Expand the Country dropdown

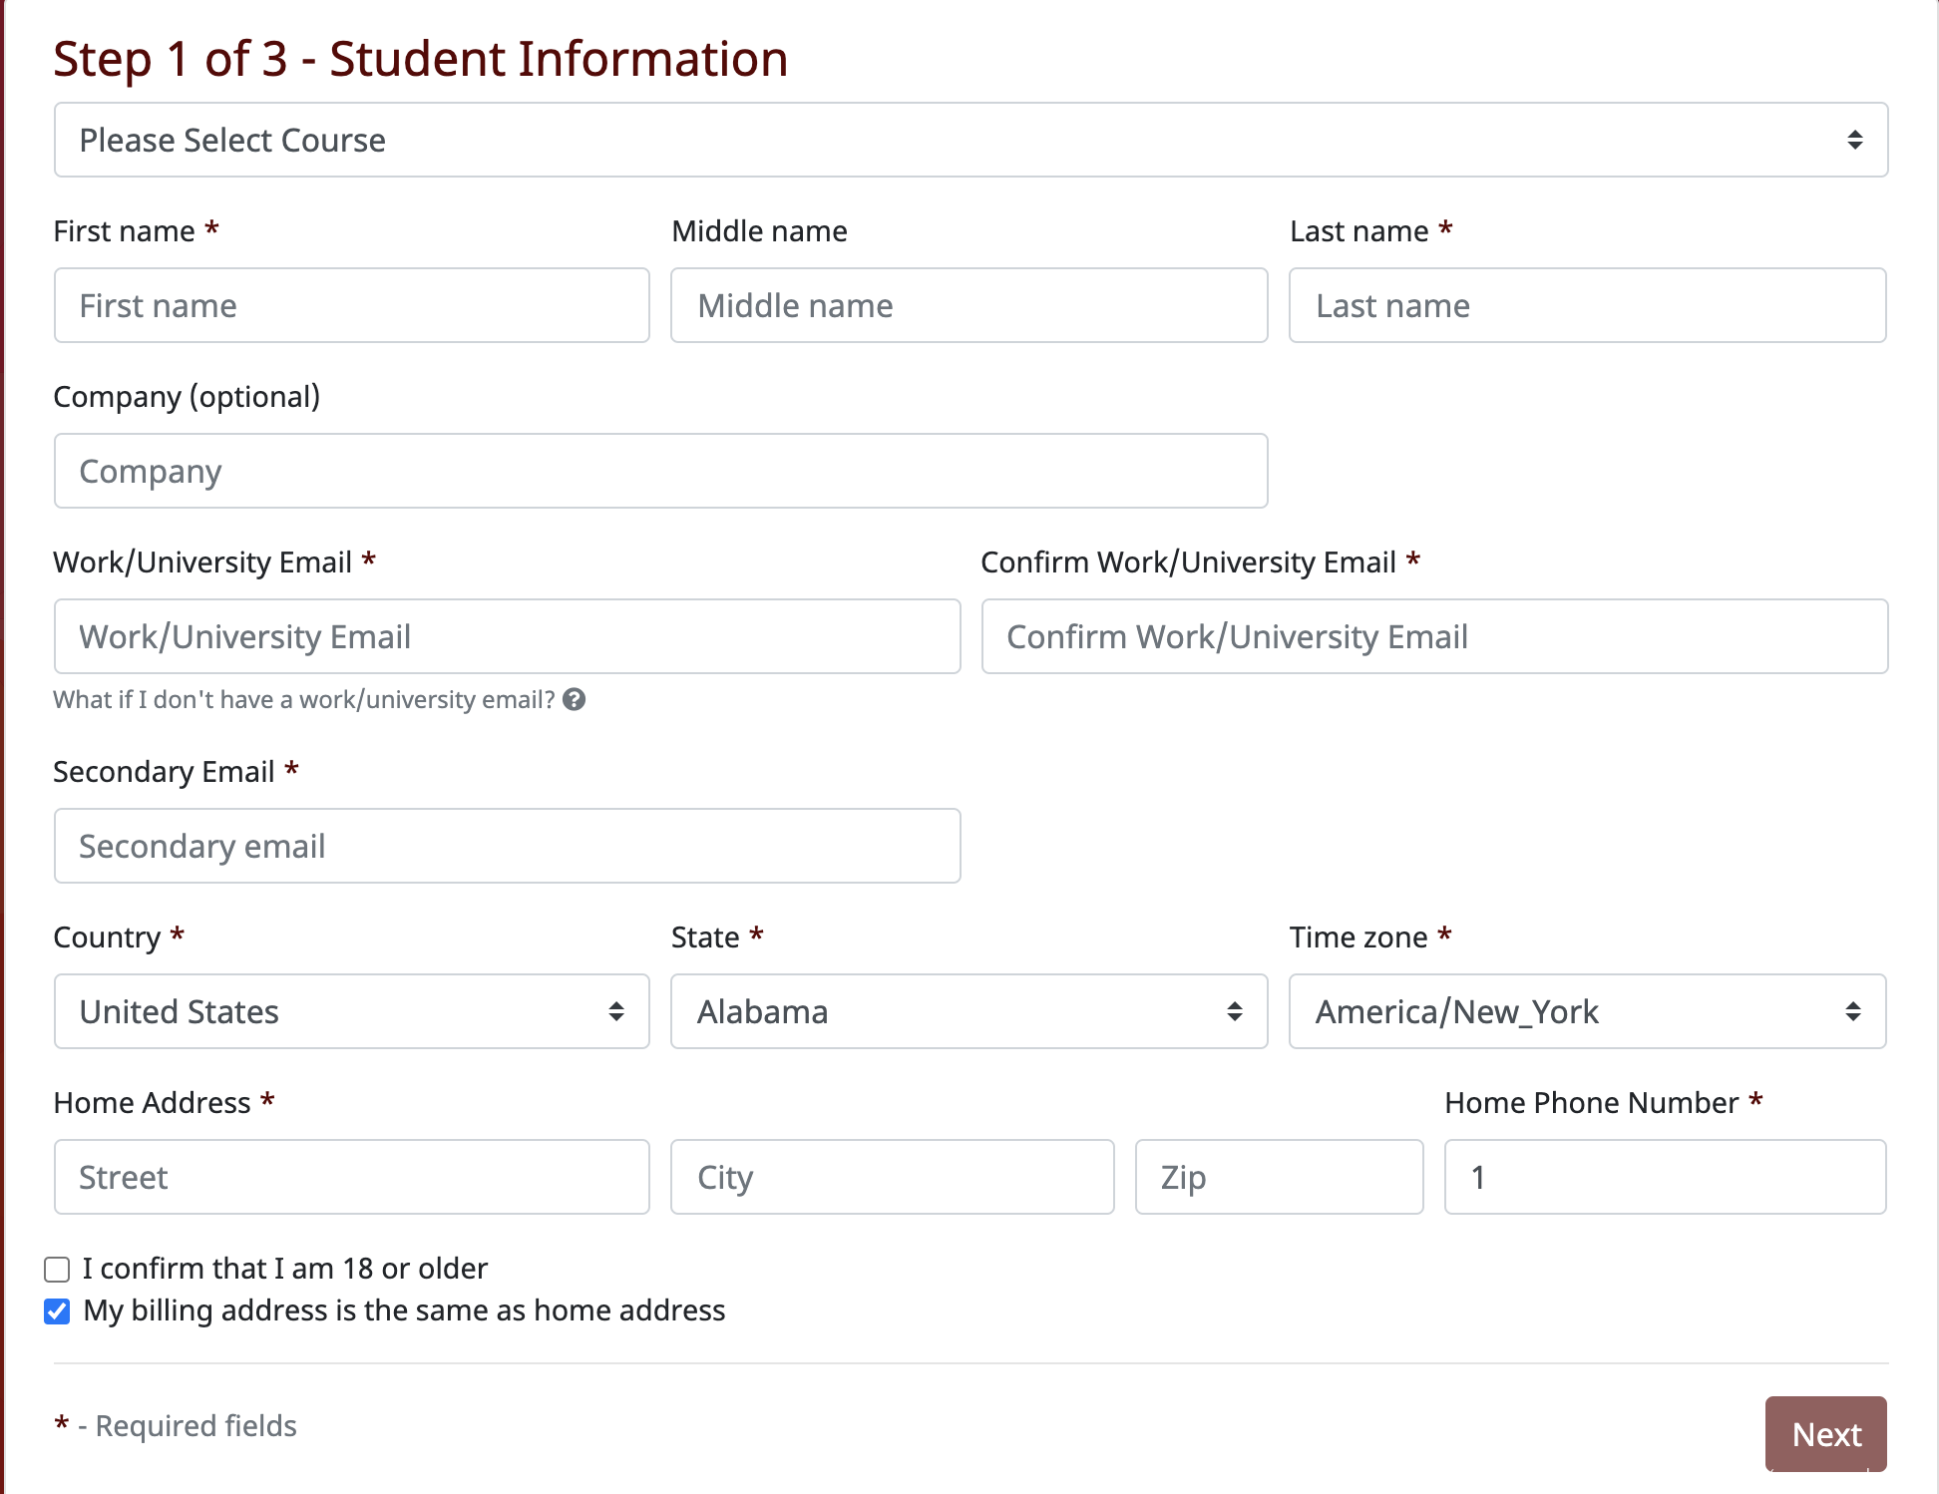351,1011
